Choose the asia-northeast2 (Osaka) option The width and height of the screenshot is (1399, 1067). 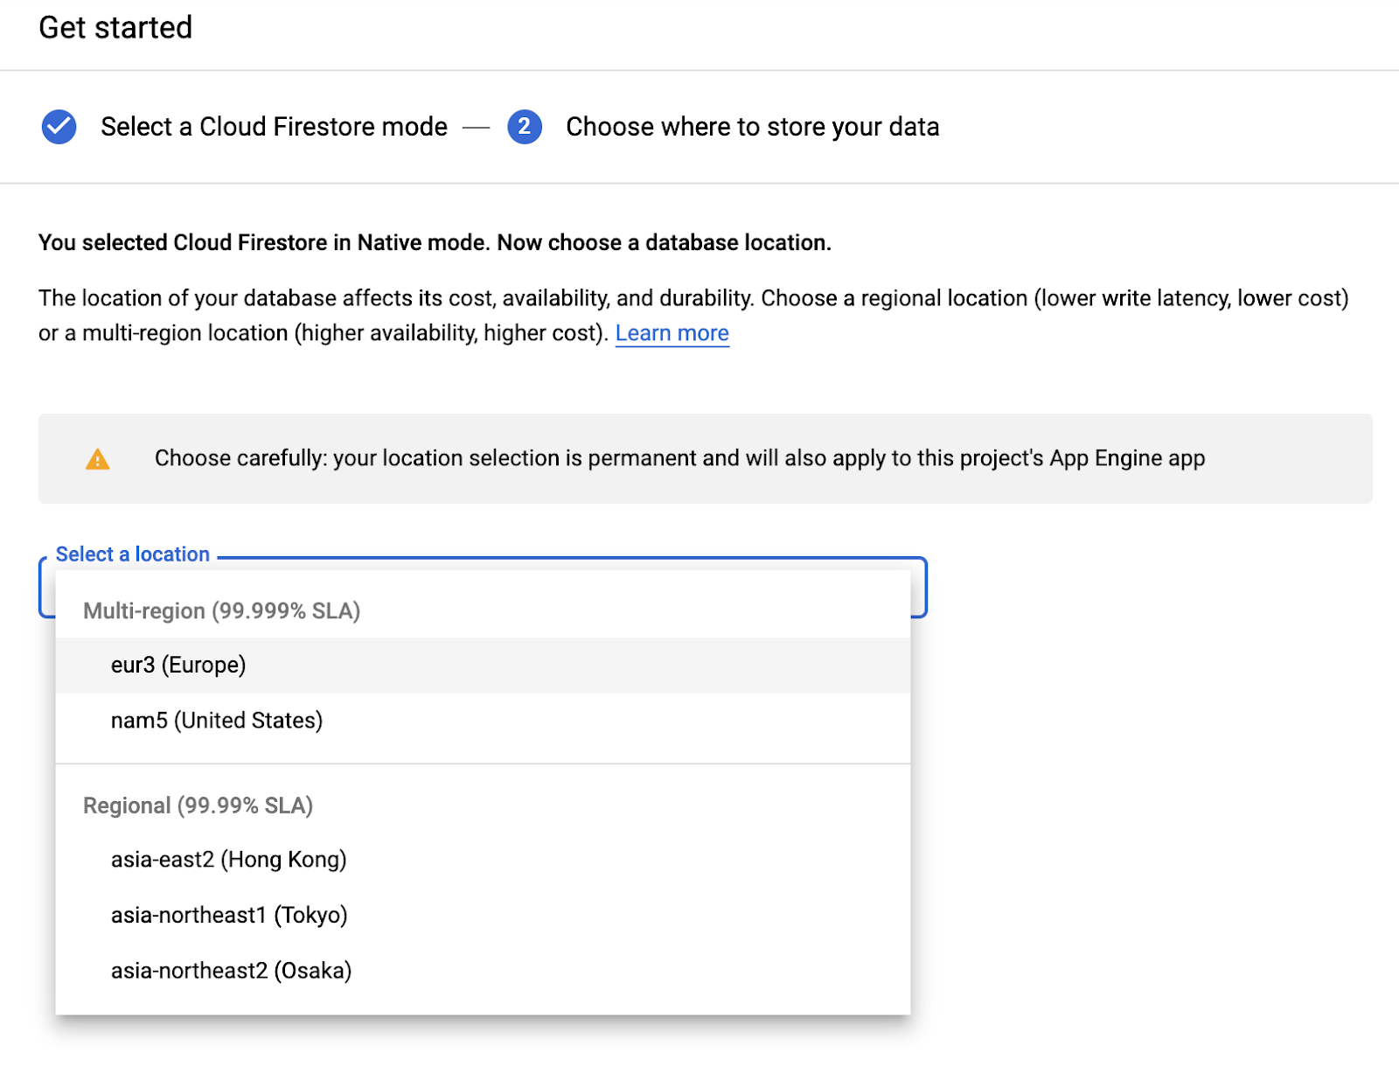point(231,971)
